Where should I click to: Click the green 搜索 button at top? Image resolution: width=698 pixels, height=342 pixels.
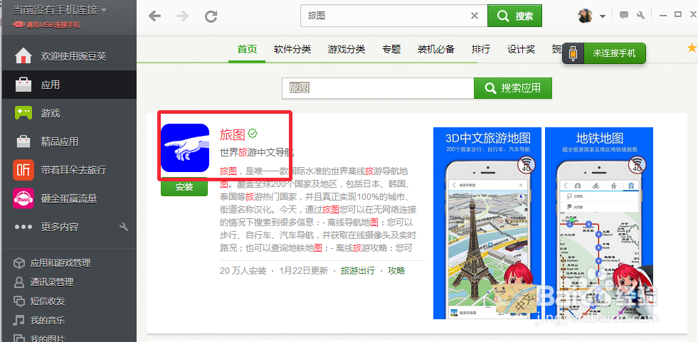click(514, 16)
